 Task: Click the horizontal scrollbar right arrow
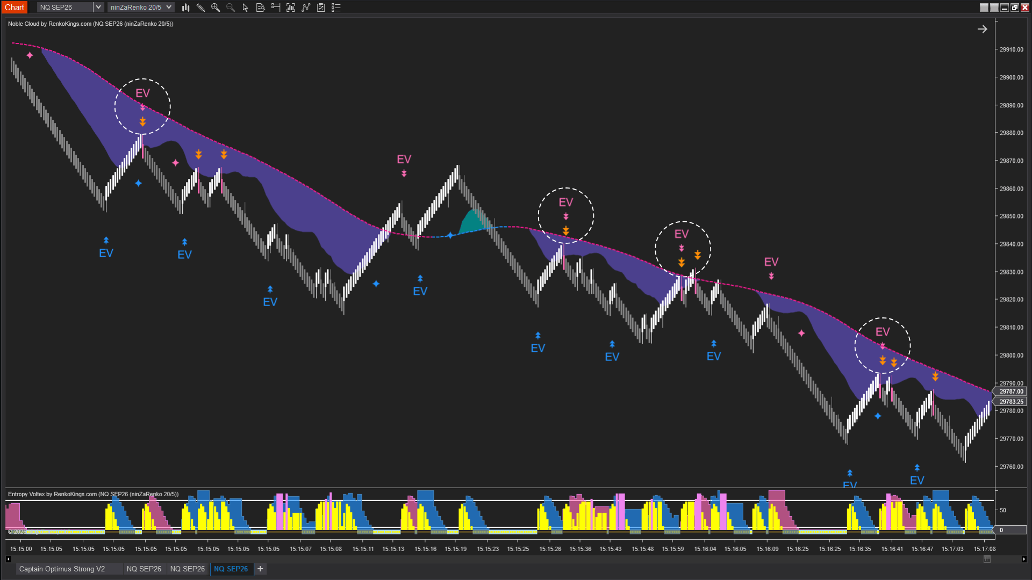(x=1024, y=559)
